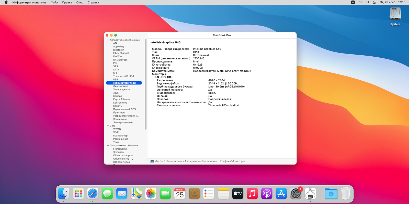The width and height of the screenshot is (409, 204).
Task: Launch FaceTime from the Dock
Action: tap(165, 194)
